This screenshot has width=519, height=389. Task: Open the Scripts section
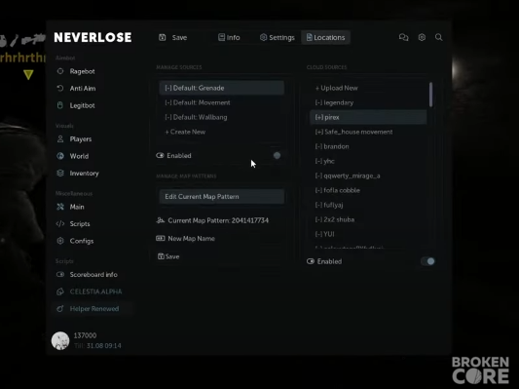(80, 224)
